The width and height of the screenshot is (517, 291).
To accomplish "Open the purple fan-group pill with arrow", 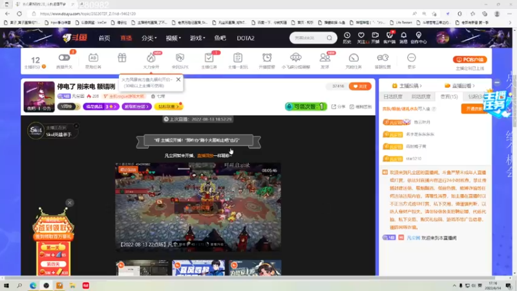I will [136, 107].
